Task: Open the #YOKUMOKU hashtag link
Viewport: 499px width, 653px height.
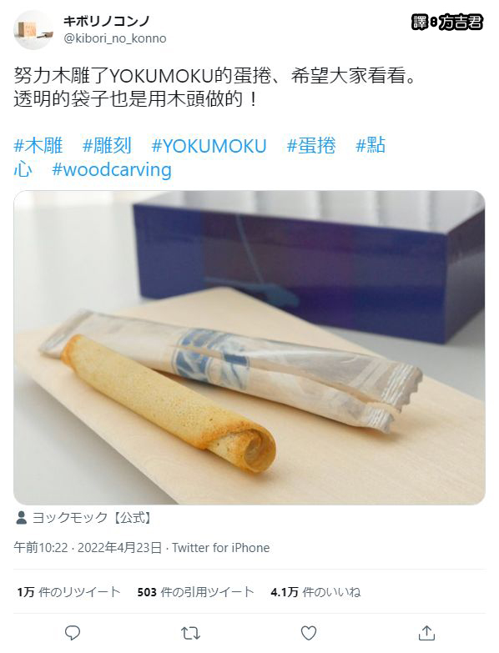Action: (x=209, y=146)
